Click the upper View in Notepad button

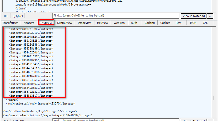194,16
